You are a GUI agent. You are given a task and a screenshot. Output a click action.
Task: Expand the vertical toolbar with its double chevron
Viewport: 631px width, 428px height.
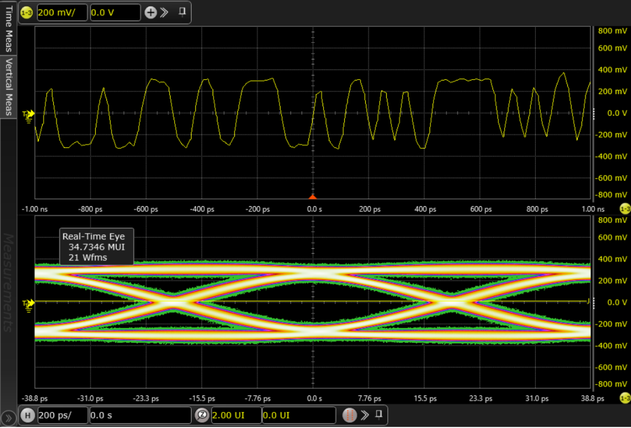[x=164, y=12]
